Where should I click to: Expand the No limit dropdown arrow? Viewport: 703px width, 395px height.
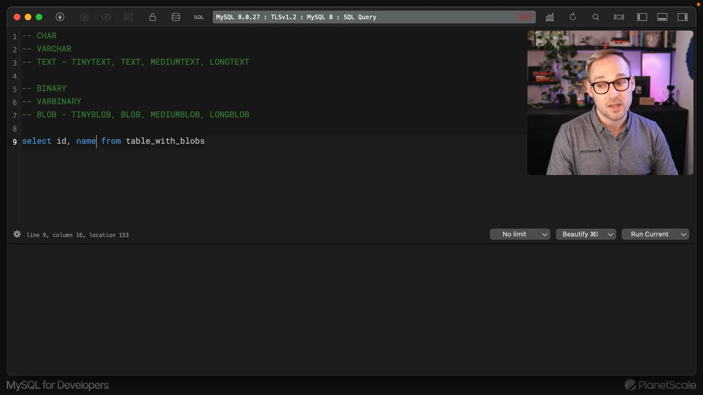tap(545, 235)
